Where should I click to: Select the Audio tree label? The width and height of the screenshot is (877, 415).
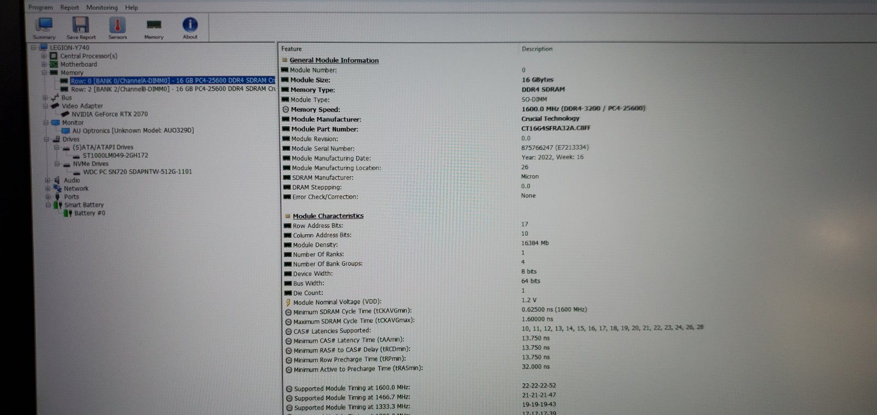72,180
